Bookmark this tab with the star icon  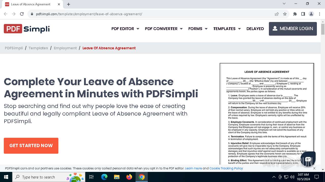(285, 14)
